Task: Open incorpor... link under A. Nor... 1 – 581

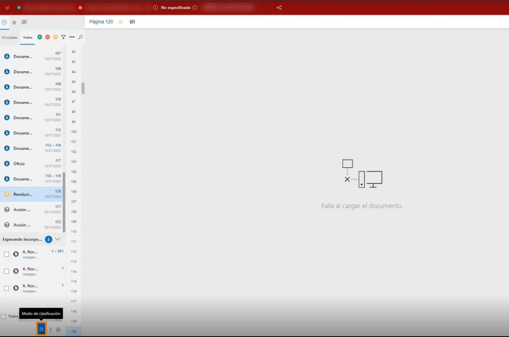Action: (30, 257)
